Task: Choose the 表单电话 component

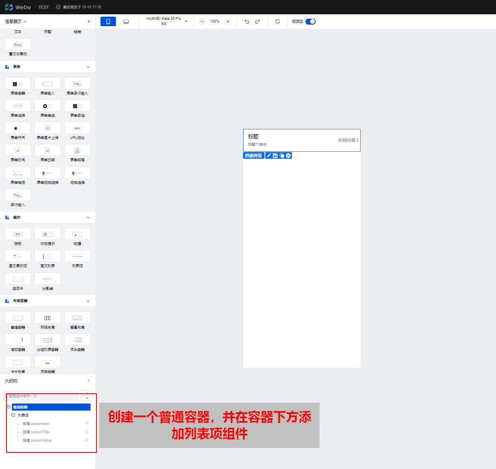Action: pyautogui.click(x=18, y=173)
